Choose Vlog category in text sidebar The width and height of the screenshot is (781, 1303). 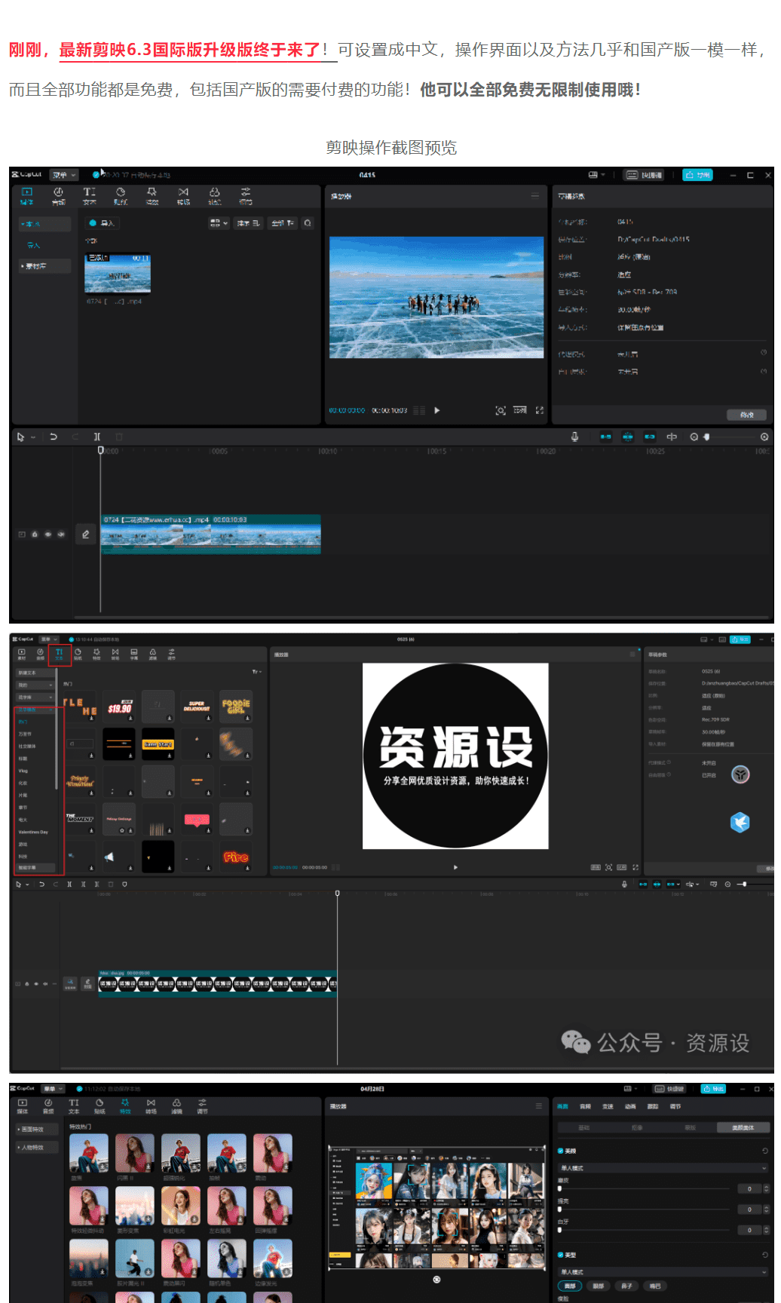23,771
